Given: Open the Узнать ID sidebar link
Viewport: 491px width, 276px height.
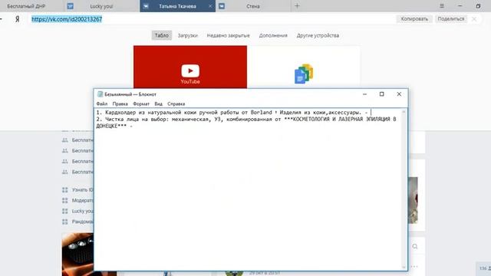Looking at the screenshot, I should click(x=83, y=190).
